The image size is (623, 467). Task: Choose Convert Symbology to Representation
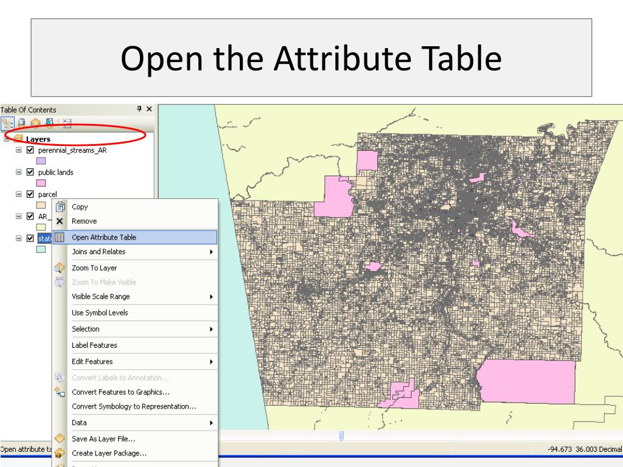tap(135, 406)
